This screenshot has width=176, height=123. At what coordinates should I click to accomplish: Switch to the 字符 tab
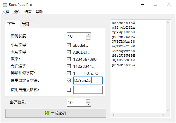point(13,24)
